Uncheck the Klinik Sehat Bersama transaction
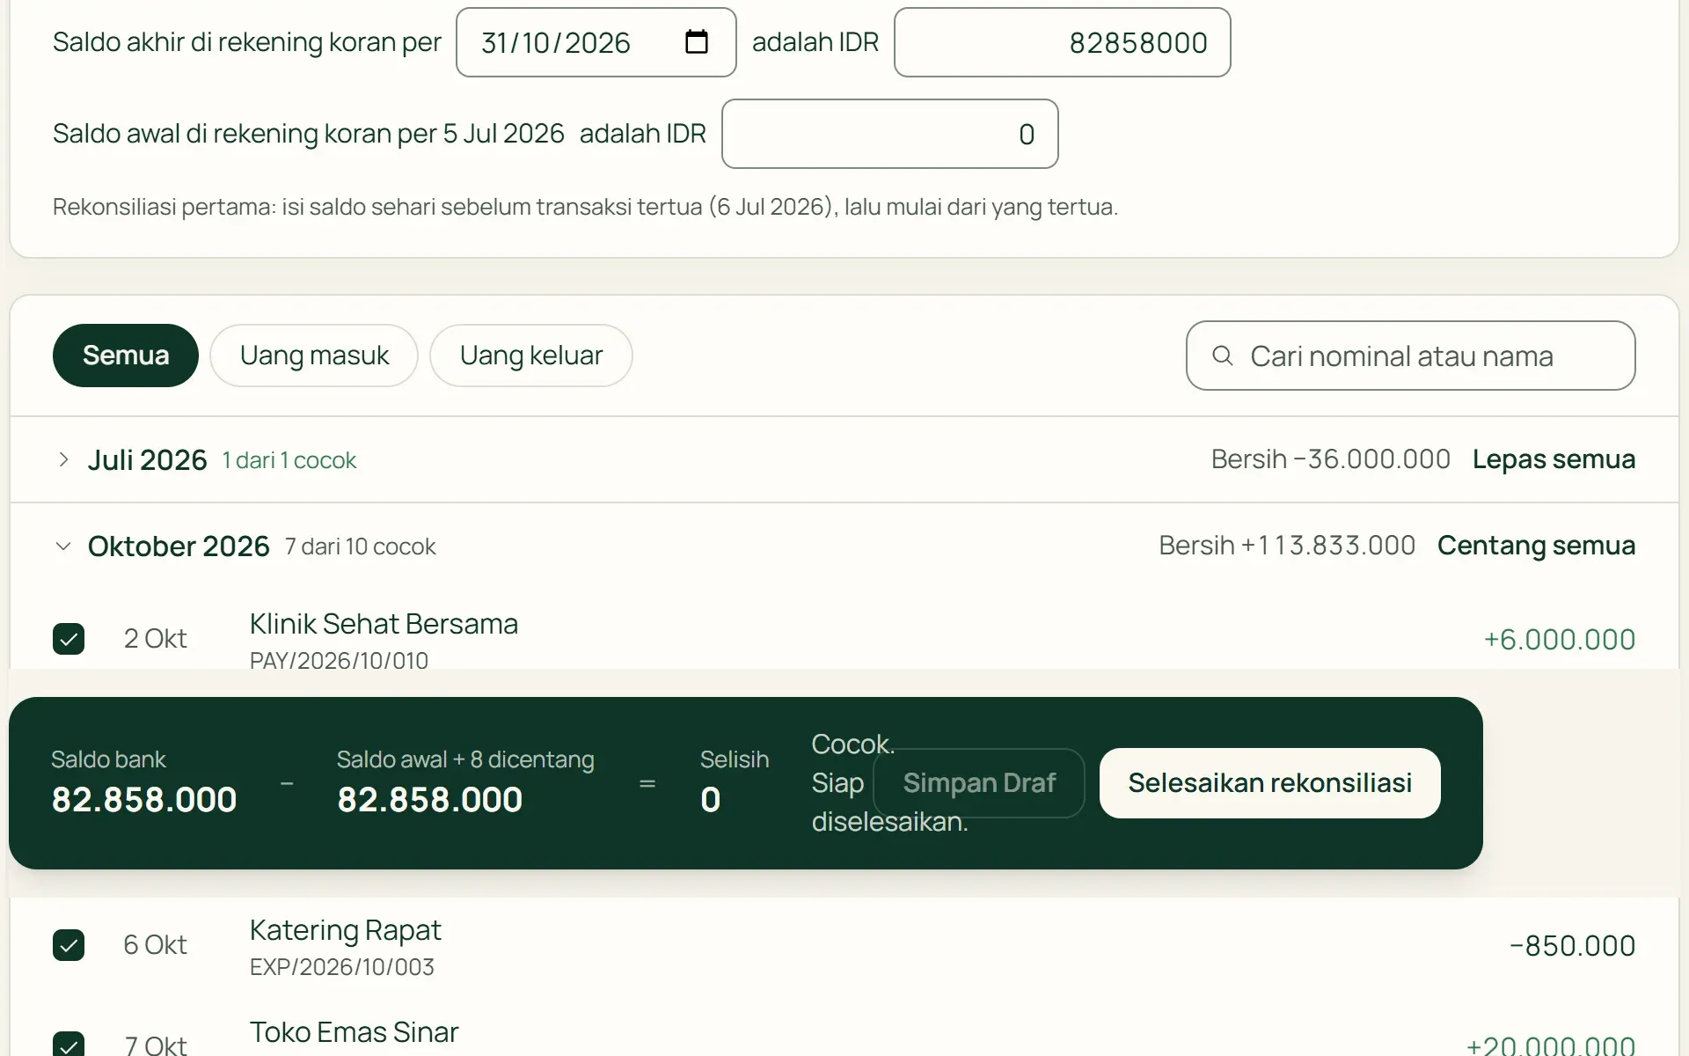The image size is (1689, 1056). tap(69, 639)
